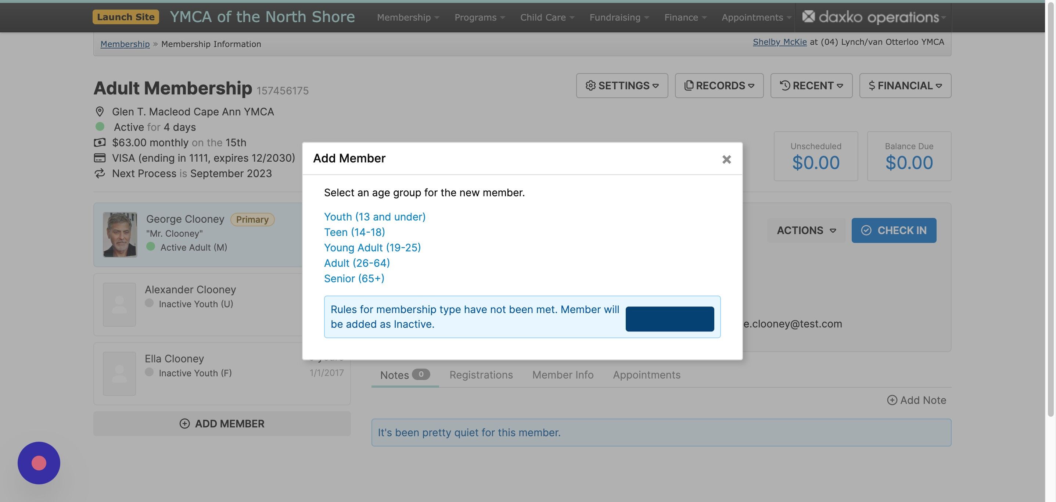This screenshot has height=502, width=1056.
Task: Click the gear icon on Settings button
Action: [590, 85]
